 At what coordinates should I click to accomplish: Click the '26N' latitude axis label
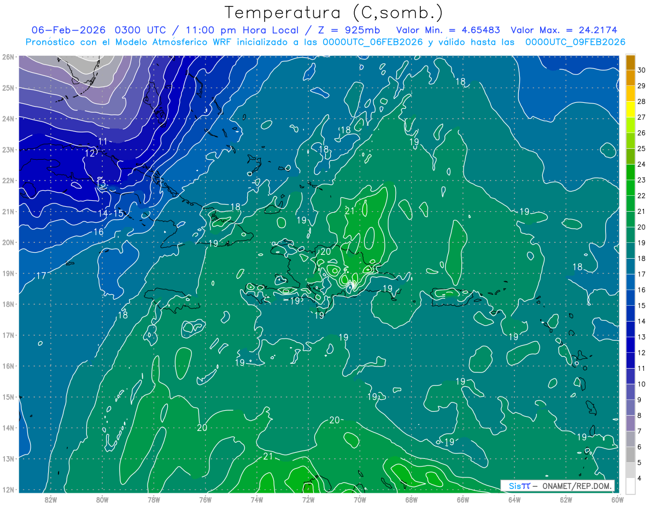click(8, 57)
